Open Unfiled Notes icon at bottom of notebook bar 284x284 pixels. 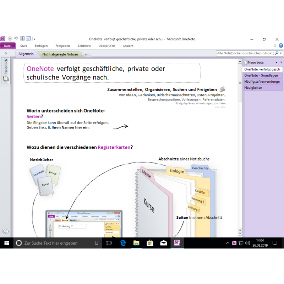(5, 231)
